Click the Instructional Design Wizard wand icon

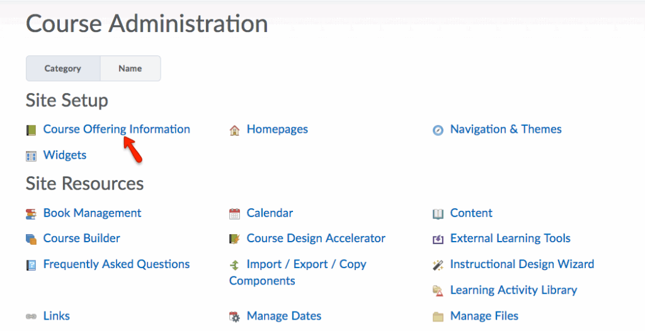(438, 265)
